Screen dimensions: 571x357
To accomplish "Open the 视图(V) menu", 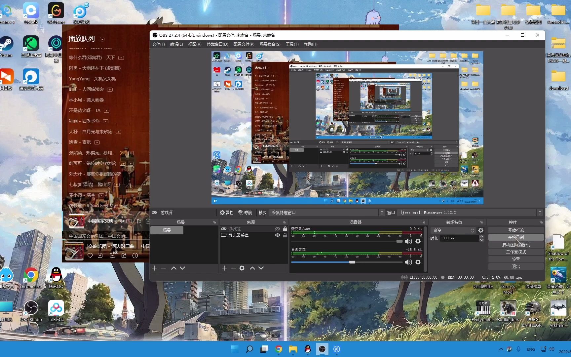I will [195, 44].
